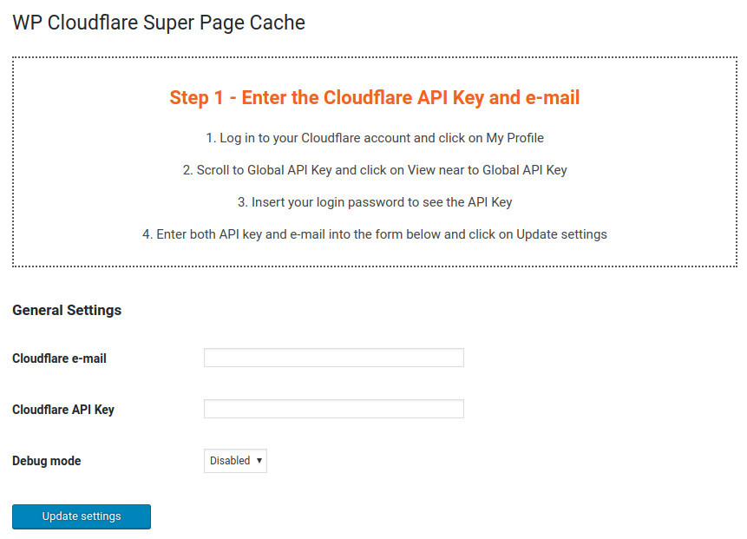Viewport: 747px width, 539px height.
Task: Click the "General Settings" section heading
Action: [67, 310]
